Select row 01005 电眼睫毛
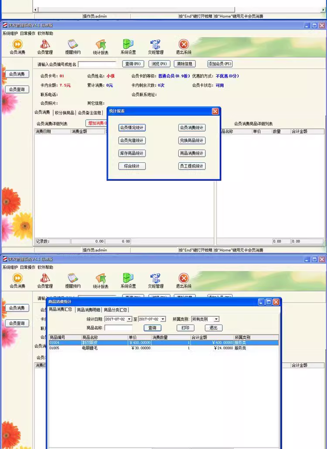The image size is (327, 449). click(163, 348)
